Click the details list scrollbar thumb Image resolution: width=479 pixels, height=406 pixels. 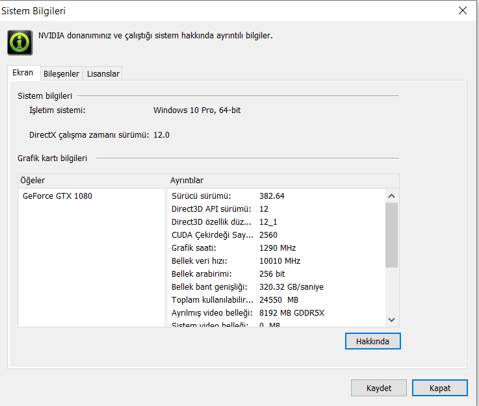point(392,235)
